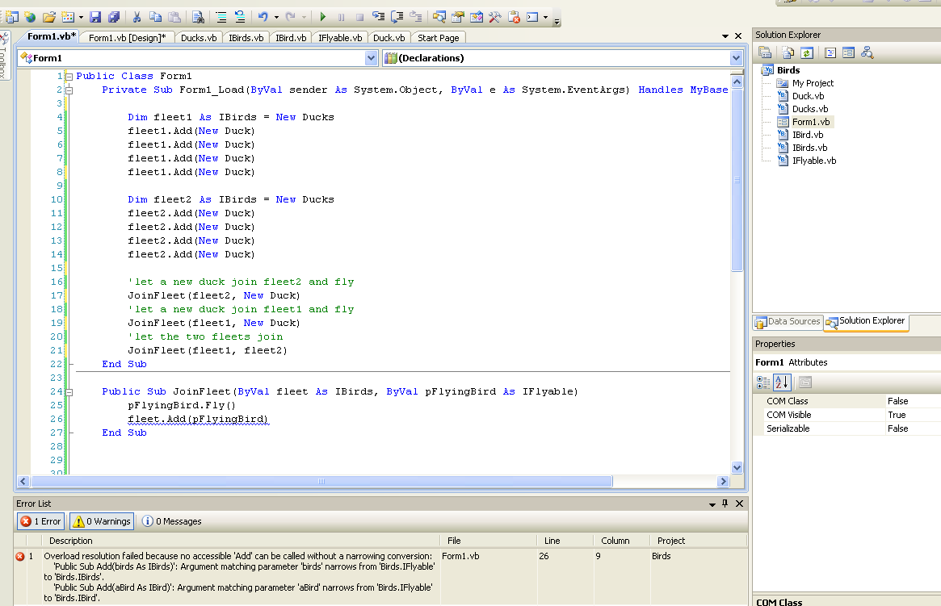Screen dimensions: 941x606
Task: Toggle the 1 Error filter button
Action: coord(40,520)
